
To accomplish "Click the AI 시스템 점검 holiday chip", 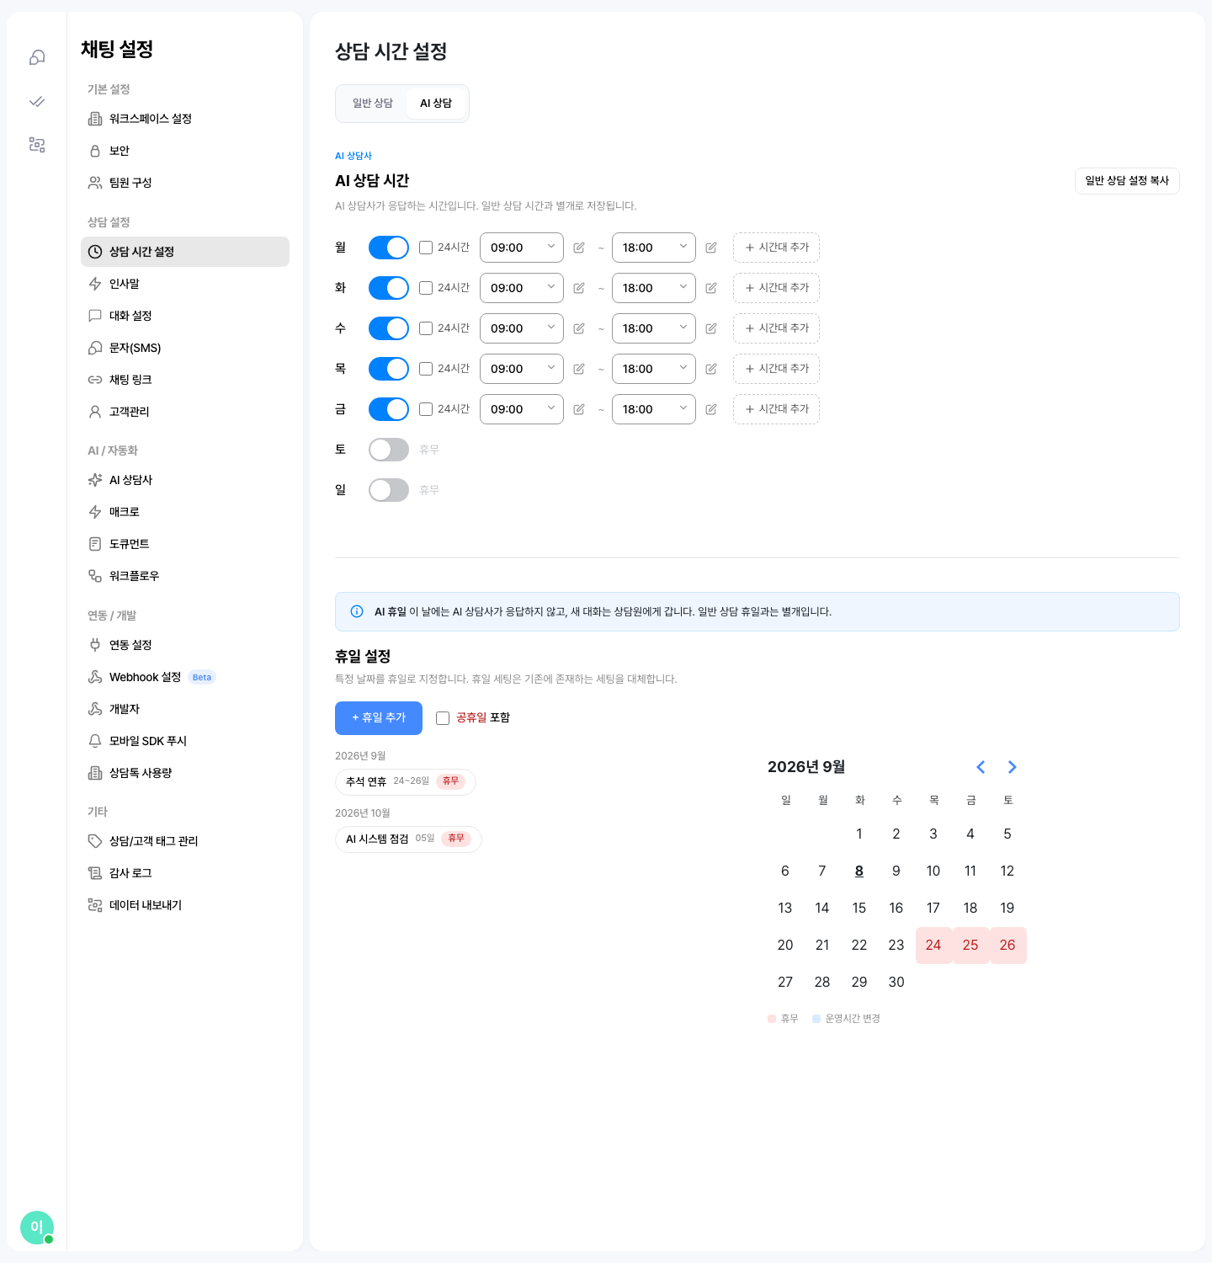I will click(x=408, y=839).
